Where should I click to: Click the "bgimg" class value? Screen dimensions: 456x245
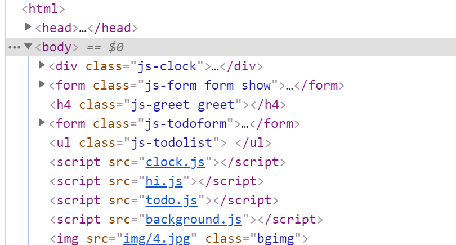click(x=276, y=239)
